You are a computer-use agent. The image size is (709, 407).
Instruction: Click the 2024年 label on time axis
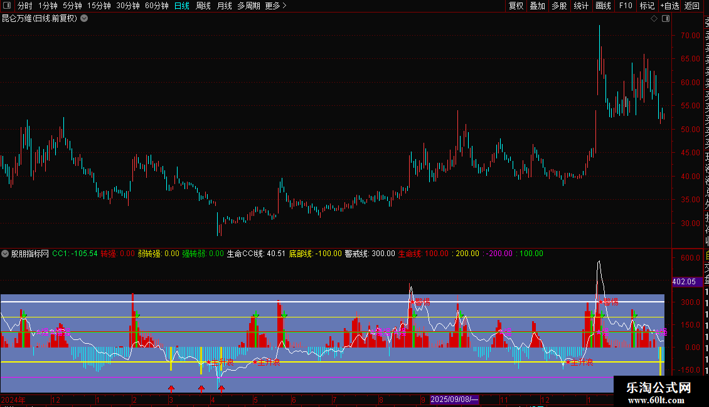(x=13, y=399)
